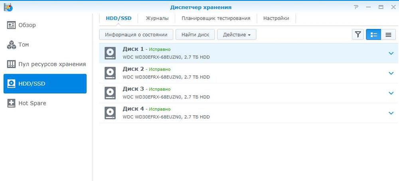The image size is (399, 181).
Task: Click the WDC model line under Диск 2
Action: 166,77
